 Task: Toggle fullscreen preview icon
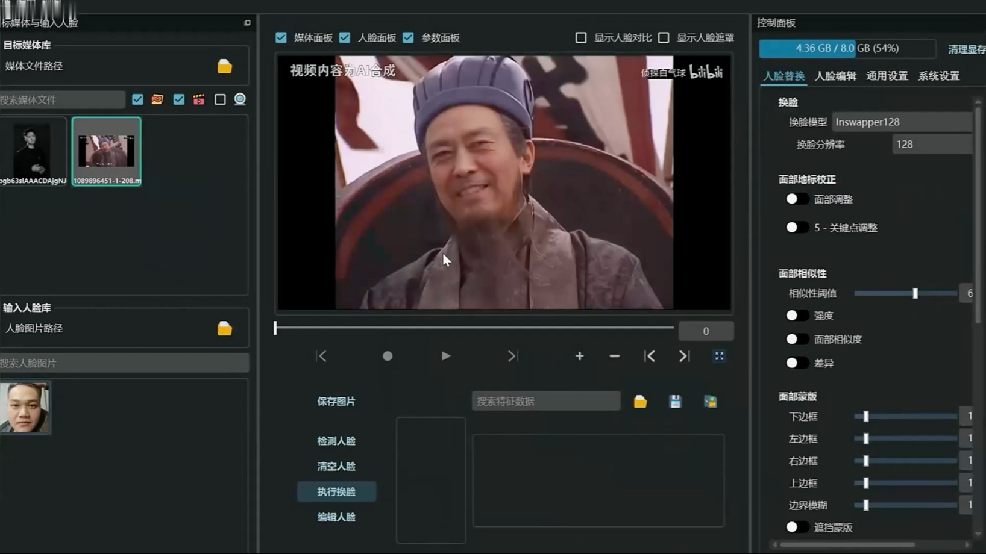coord(719,356)
